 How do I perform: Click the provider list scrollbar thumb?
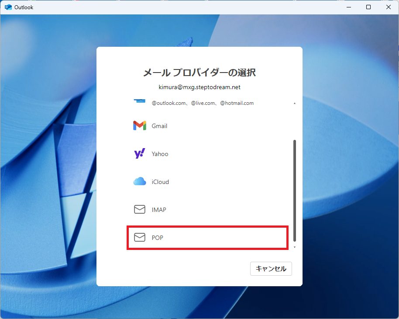(x=295, y=191)
